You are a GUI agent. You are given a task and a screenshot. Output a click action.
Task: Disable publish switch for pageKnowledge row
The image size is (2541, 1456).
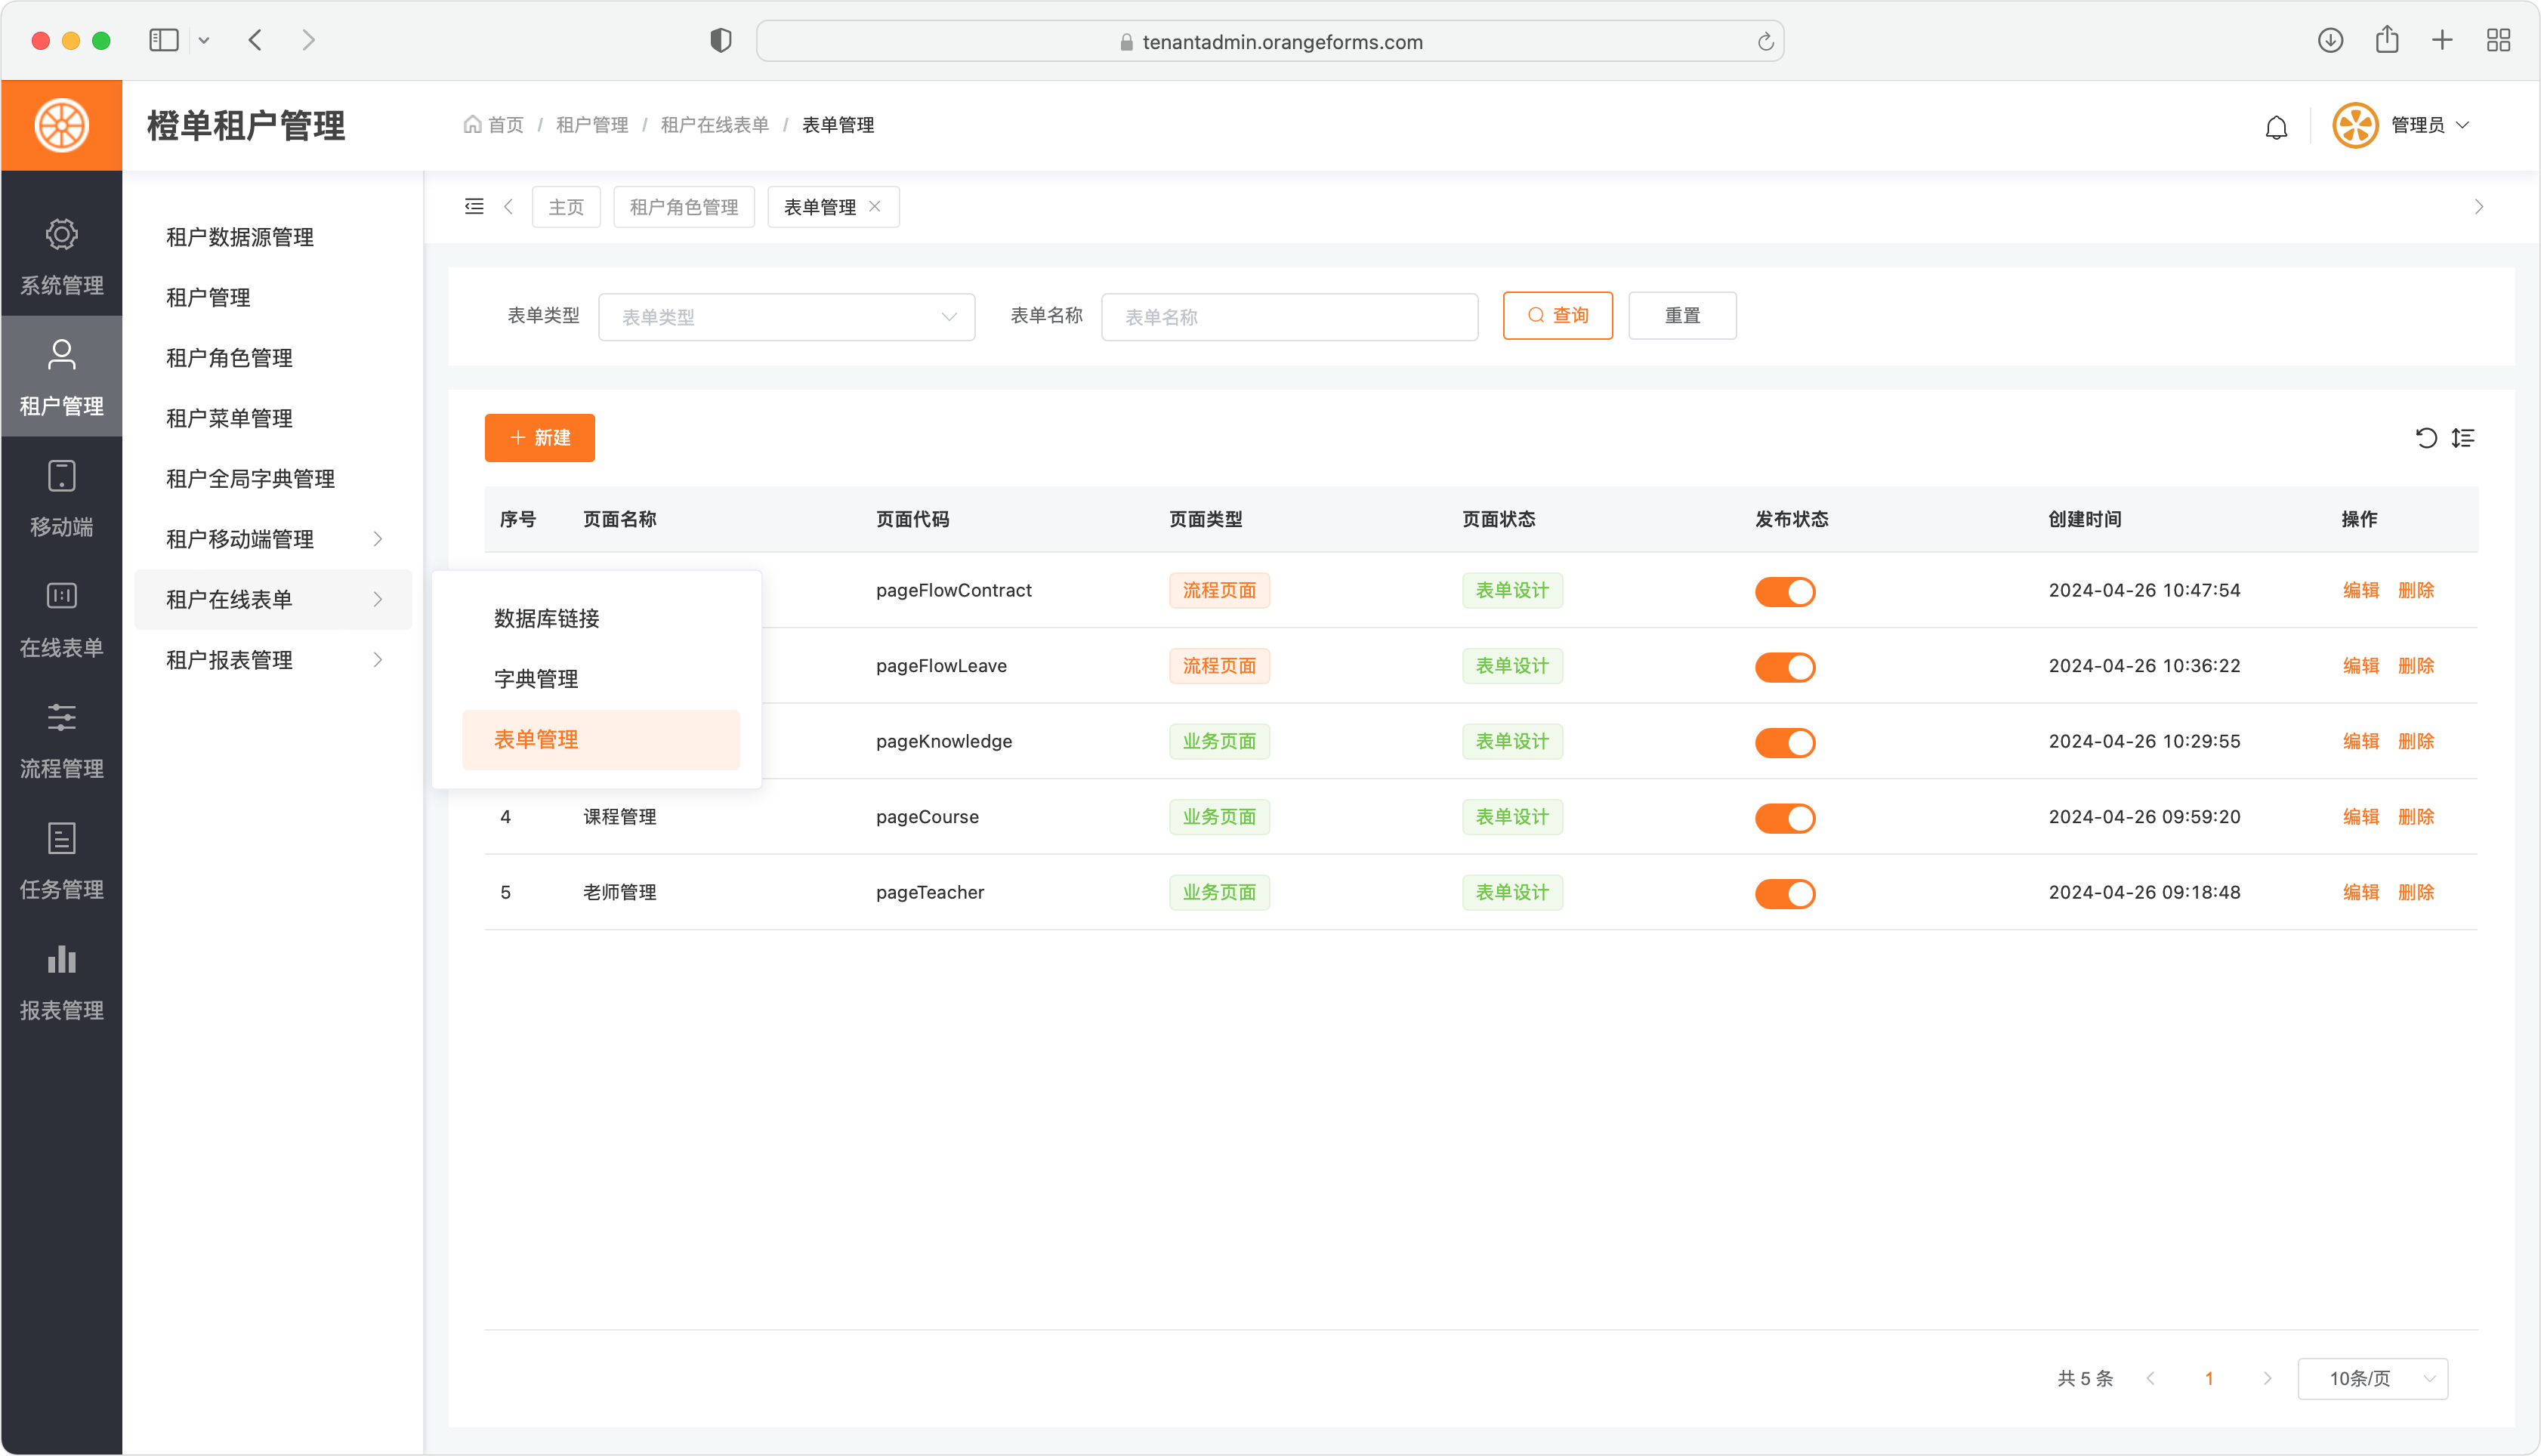pyautogui.click(x=1785, y=743)
